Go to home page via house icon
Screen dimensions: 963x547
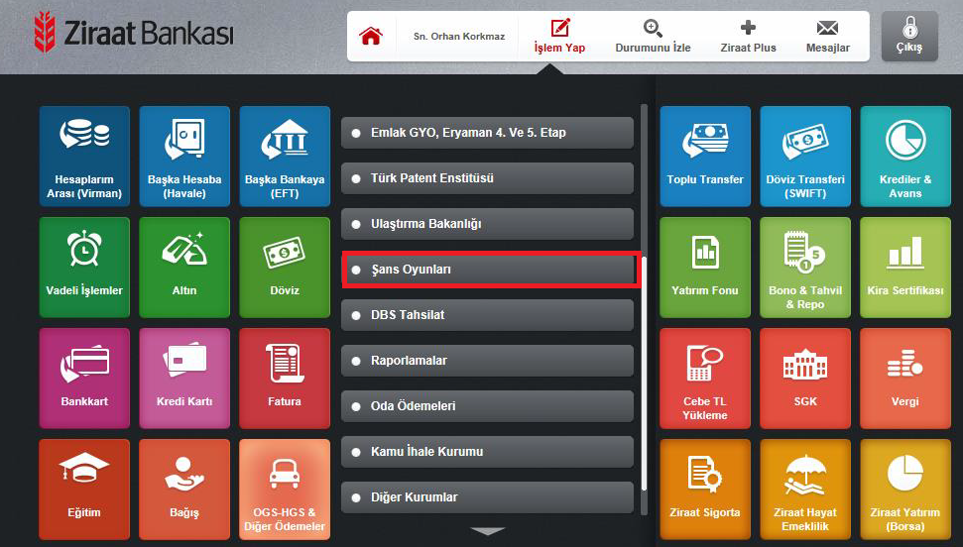click(x=371, y=37)
